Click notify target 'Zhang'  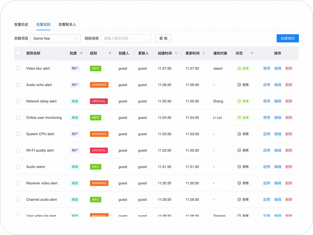point(218,101)
